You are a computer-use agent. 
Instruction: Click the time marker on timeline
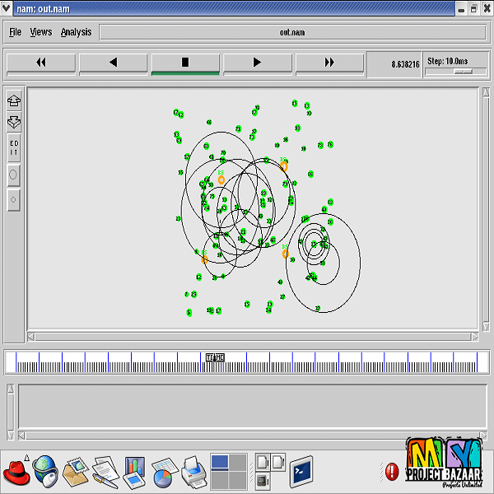click(216, 357)
